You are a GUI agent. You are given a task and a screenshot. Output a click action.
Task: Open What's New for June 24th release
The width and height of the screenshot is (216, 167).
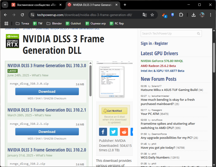[x=40, y=75]
